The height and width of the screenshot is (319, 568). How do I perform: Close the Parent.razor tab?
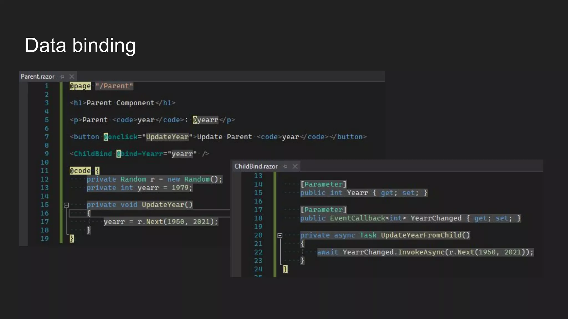click(x=72, y=77)
